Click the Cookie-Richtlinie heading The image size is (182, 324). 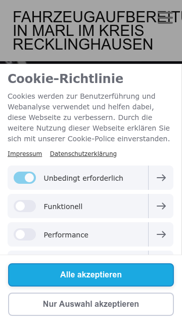(x=65, y=78)
